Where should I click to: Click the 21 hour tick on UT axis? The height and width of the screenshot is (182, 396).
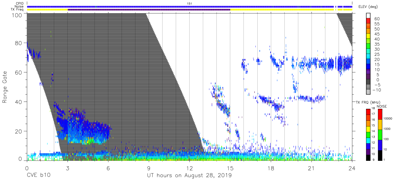coord(311,168)
